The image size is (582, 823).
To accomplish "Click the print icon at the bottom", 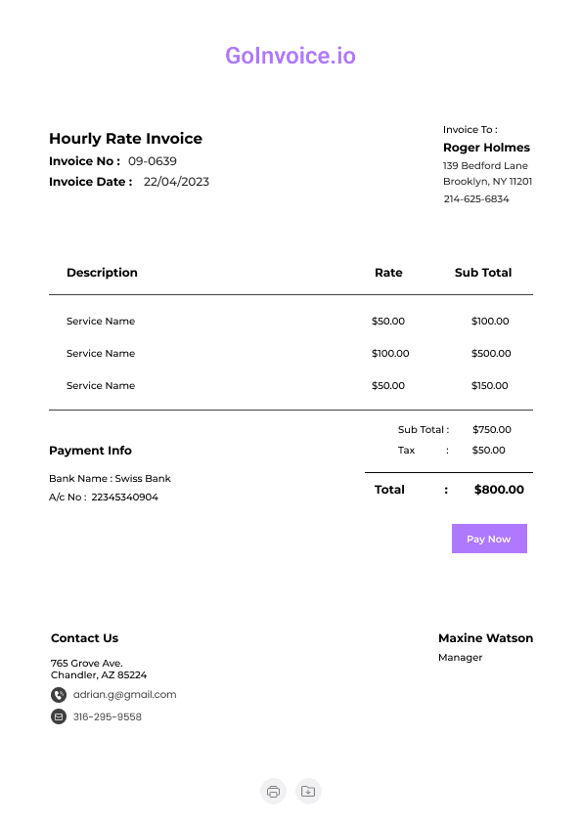I will point(273,791).
